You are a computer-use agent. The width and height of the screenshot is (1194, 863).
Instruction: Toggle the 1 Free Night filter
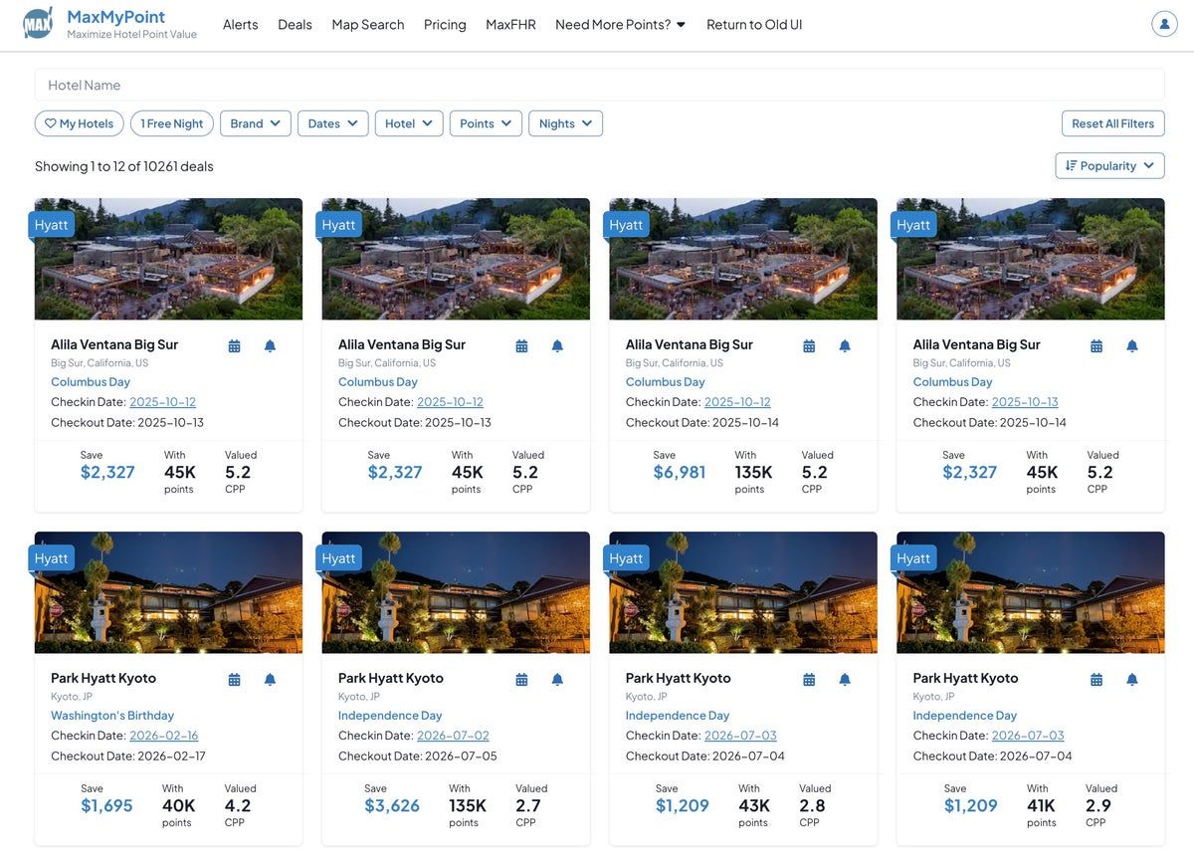[171, 123]
